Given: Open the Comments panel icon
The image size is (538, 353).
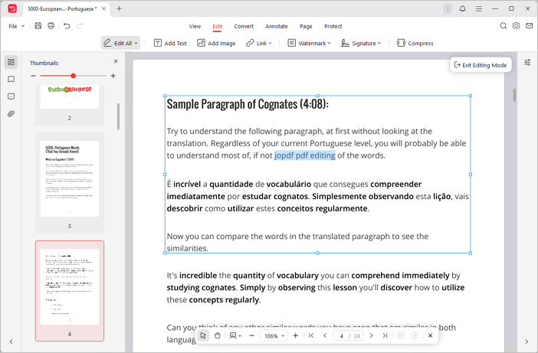Looking at the screenshot, I should (11, 96).
